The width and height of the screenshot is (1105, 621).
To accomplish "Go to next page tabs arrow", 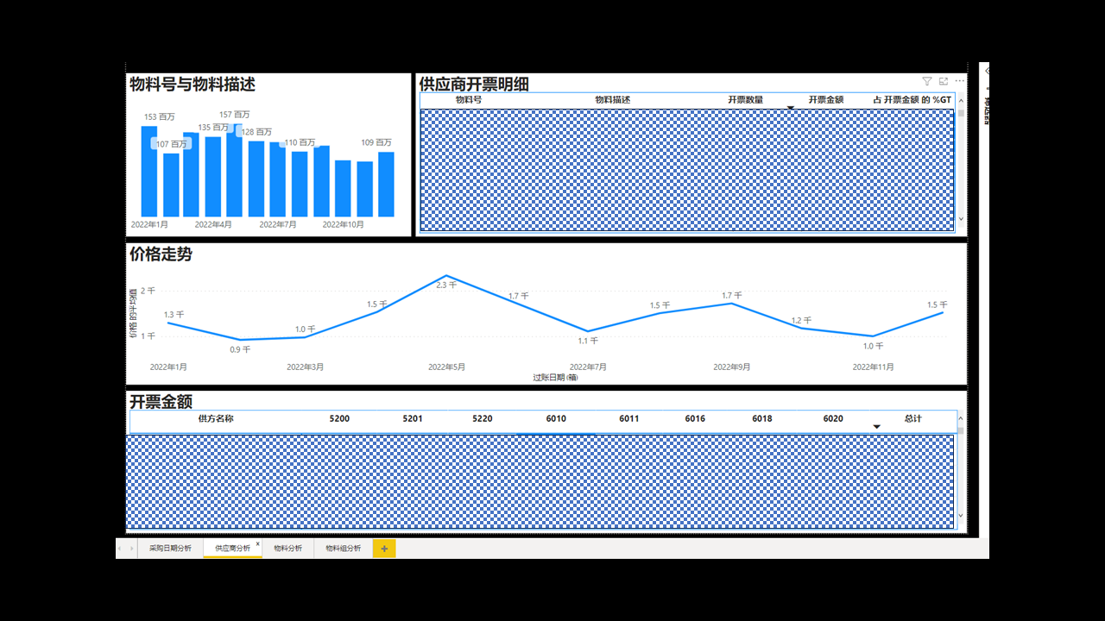I will (131, 549).
